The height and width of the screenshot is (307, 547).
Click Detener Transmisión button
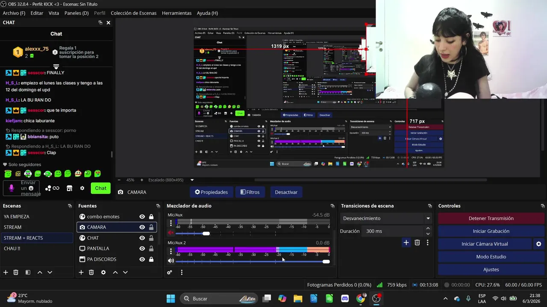pyautogui.click(x=491, y=218)
